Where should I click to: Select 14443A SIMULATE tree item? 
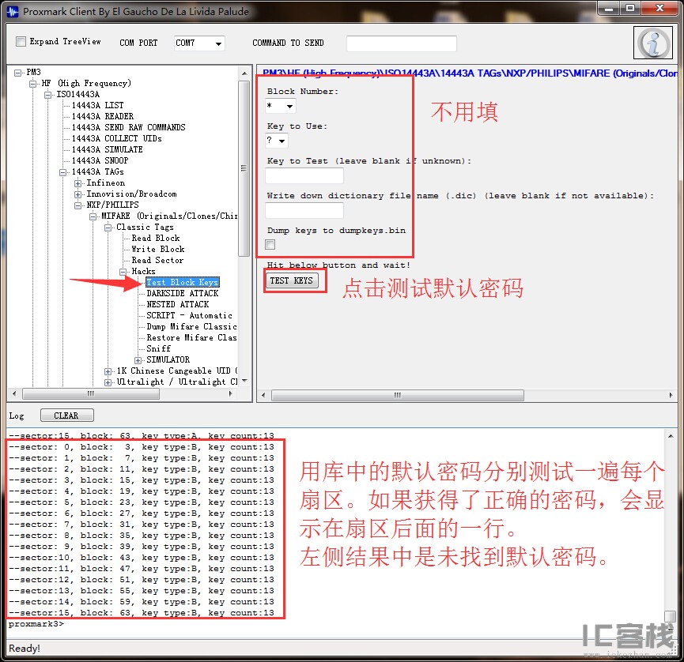point(108,149)
